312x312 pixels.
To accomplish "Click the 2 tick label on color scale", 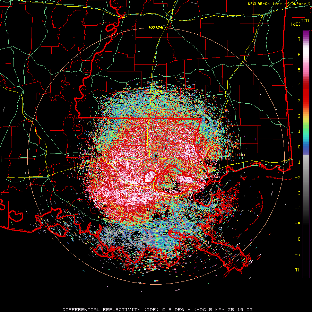I will (299, 116).
